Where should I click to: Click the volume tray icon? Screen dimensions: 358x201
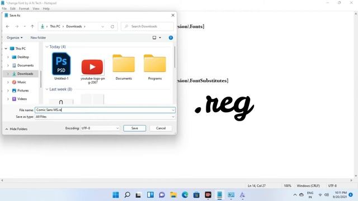(327, 195)
